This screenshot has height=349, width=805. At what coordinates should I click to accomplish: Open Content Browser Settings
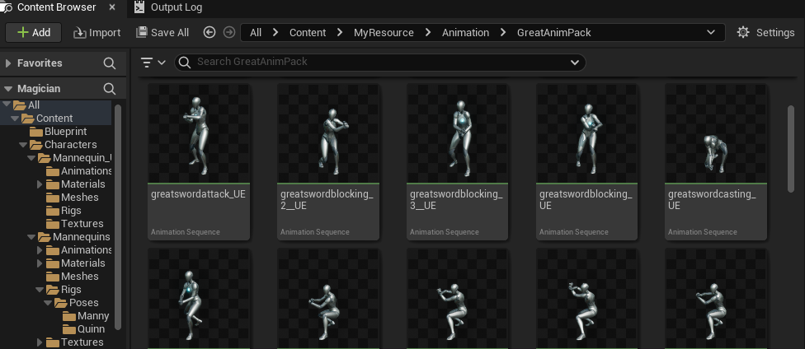pyautogui.click(x=765, y=32)
